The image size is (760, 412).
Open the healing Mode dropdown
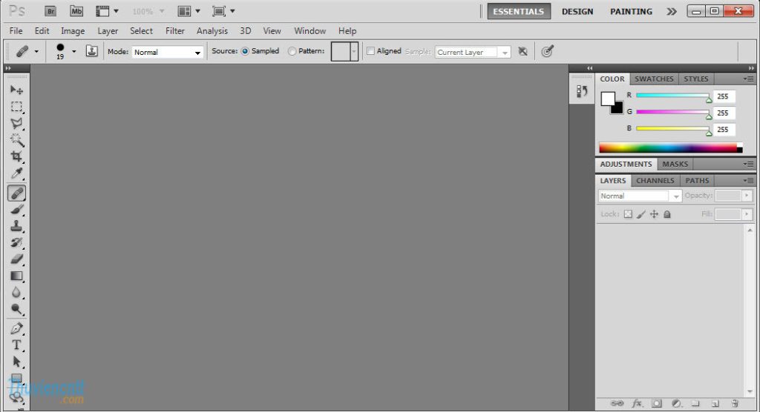click(167, 52)
